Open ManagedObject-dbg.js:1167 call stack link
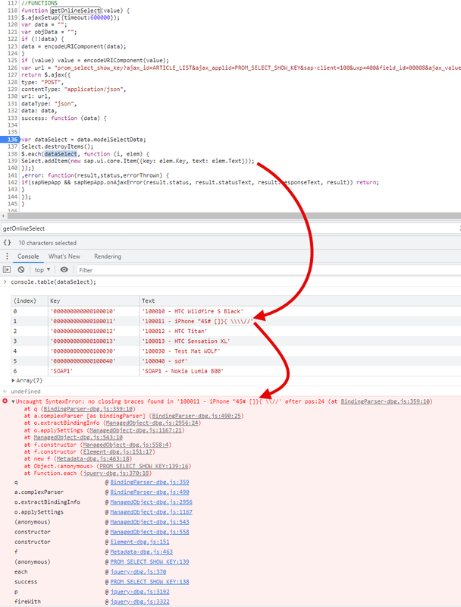 pos(151,511)
